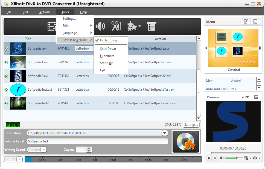Select the Softpedia1.avi thumbnail
The width and height of the screenshot is (265, 169).
tap(18, 62)
